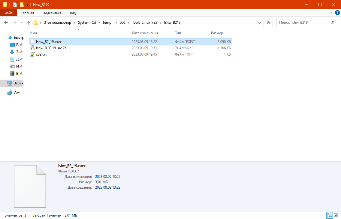Go up one folder level

(28, 23)
